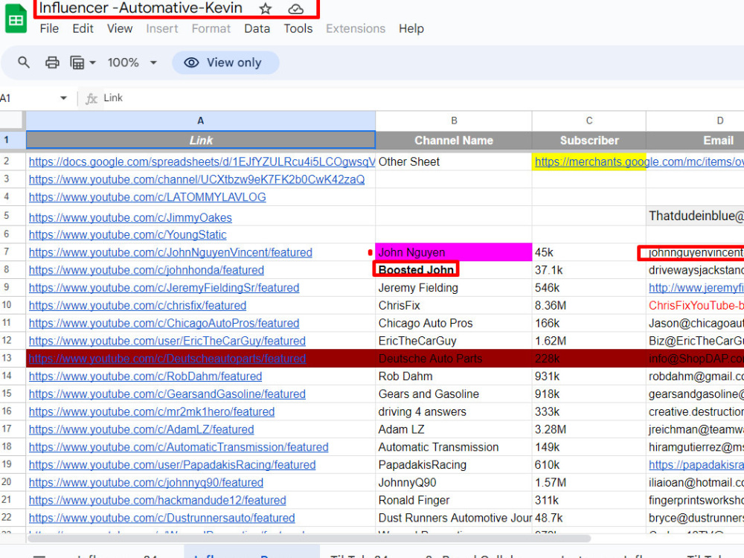
Task: Open the merchants.google.com link
Action: (x=638, y=161)
